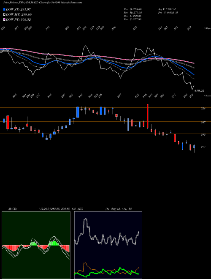Click the 307 price level label

click(x=203, y=123)
